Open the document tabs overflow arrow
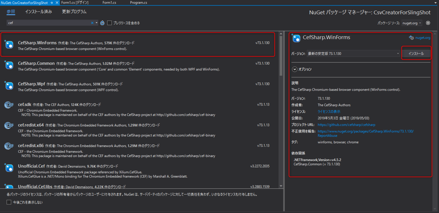The height and width of the screenshot is (213, 439). pyautogui.click(x=436, y=3)
